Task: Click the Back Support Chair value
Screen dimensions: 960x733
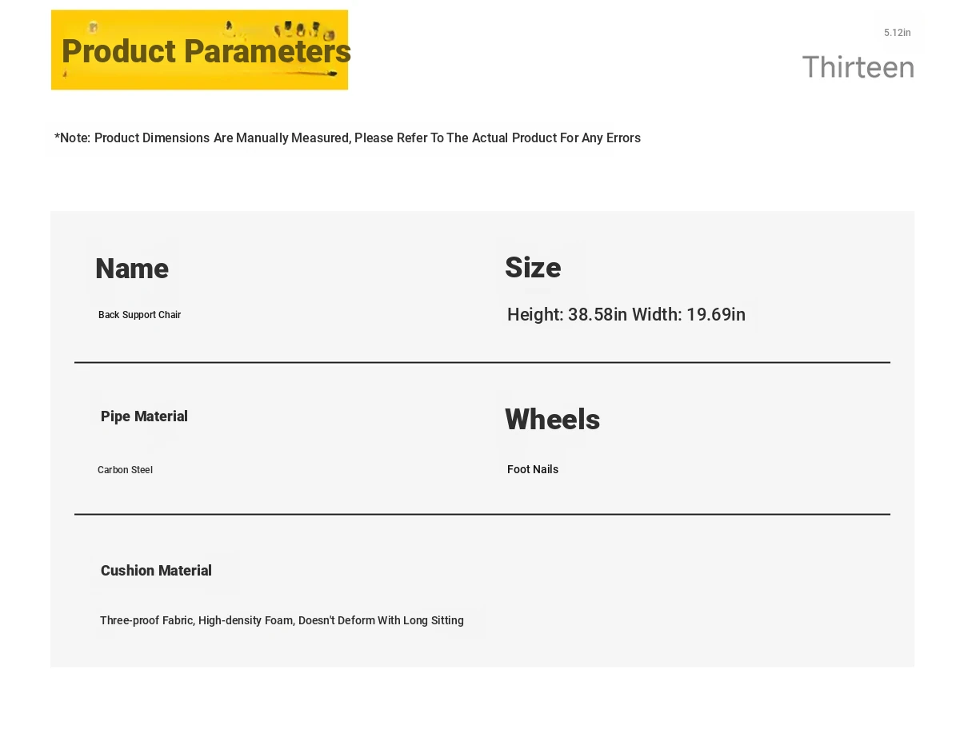Action: (139, 315)
